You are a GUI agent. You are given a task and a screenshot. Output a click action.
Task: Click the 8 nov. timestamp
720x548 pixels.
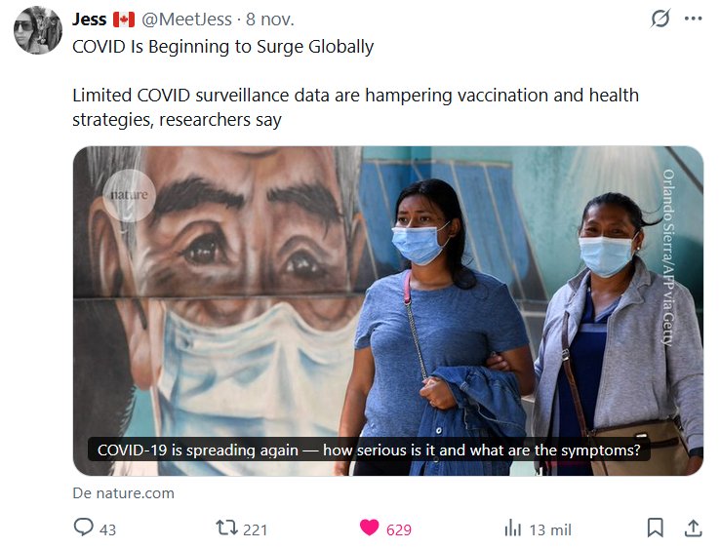269,20
